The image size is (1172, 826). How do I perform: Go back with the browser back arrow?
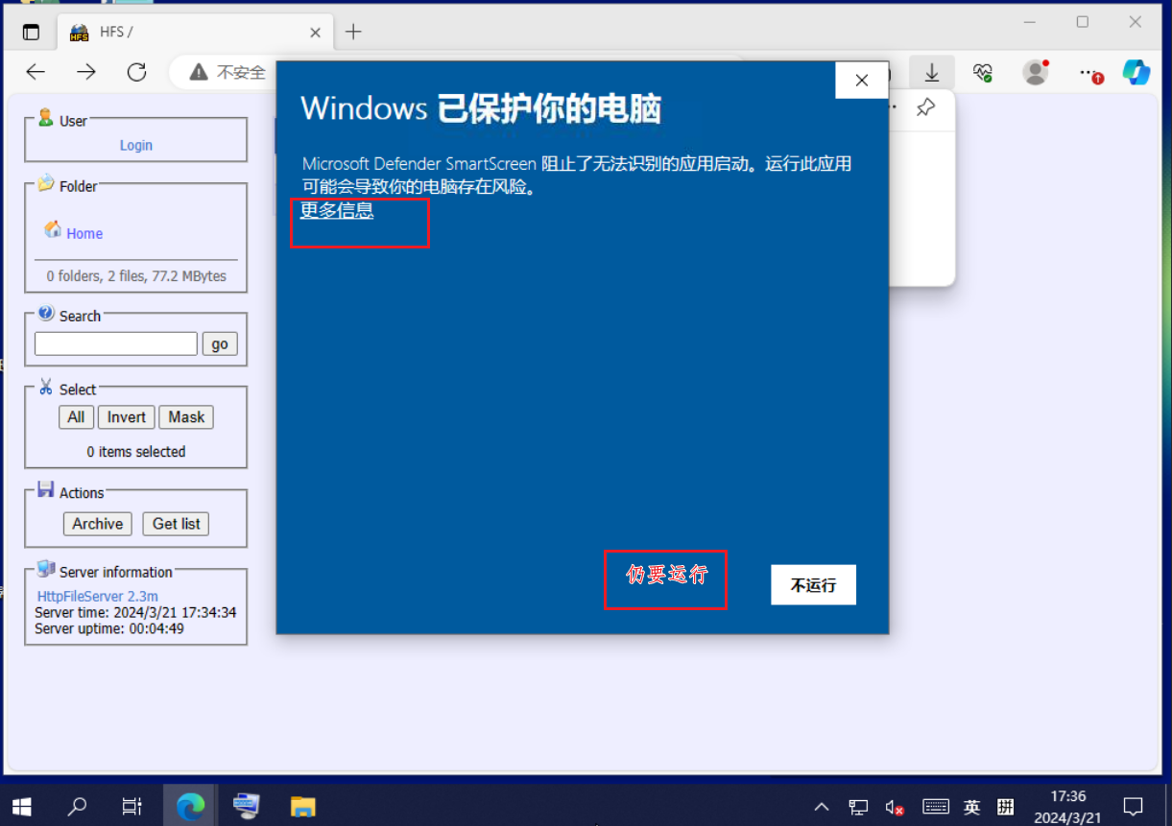tap(36, 72)
